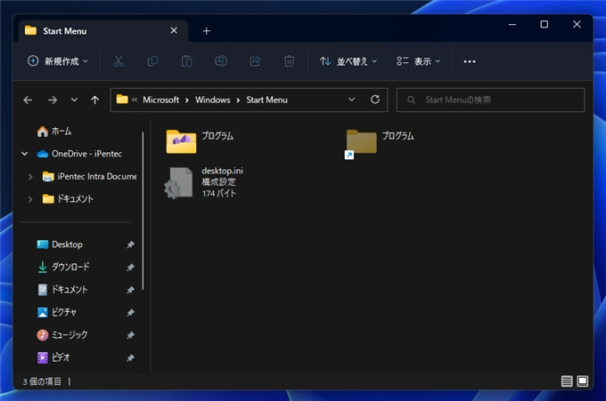Switch to large icons view toggle
606x401 pixels.
coord(583,381)
